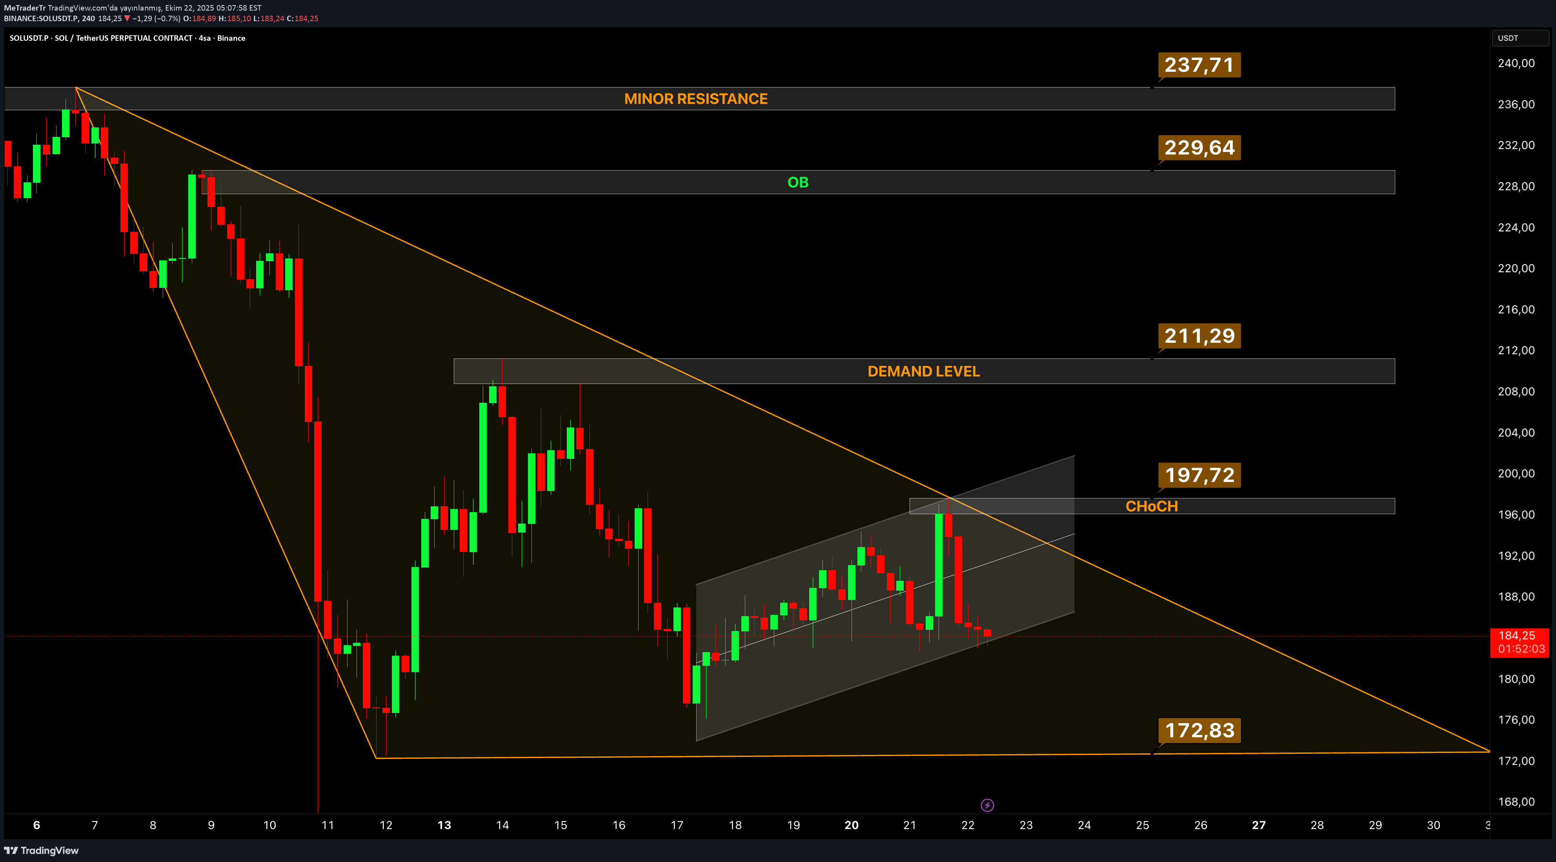Select the MINOR RESISTANCE zone label
Screen dimensions: 1556x862
tap(696, 98)
